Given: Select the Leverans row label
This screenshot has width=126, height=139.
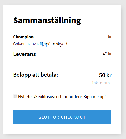Looking at the screenshot, I should pos(24,54).
